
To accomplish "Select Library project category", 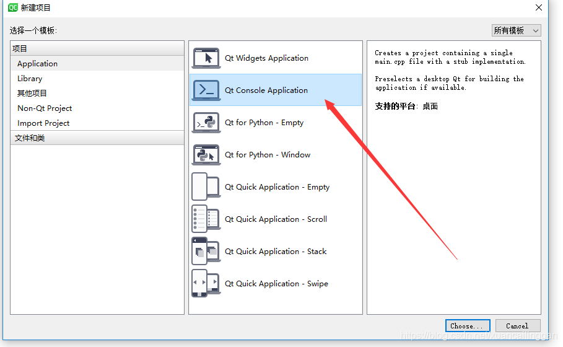I will (97, 78).
